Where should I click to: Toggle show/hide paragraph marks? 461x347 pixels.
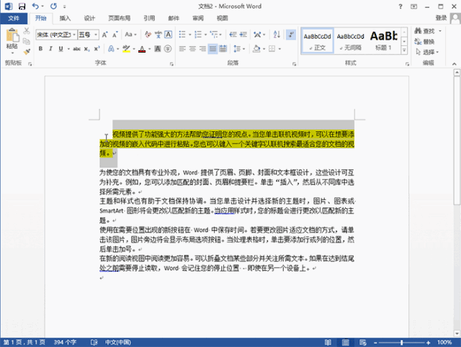(x=291, y=35)
